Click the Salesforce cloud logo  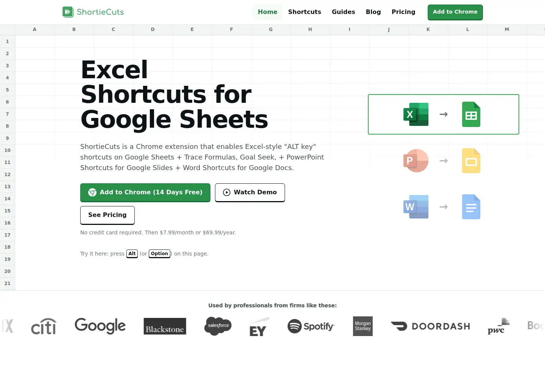point(218,326)
